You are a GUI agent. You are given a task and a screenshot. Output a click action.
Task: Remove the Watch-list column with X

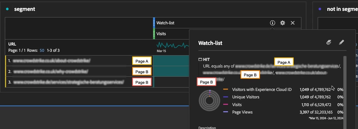[293, 23]
